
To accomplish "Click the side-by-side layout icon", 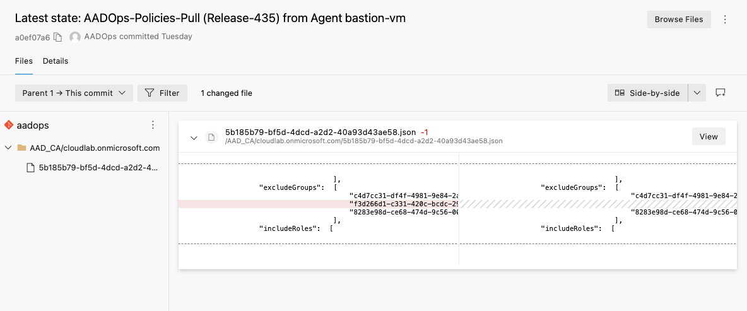I will pos(620,93).
